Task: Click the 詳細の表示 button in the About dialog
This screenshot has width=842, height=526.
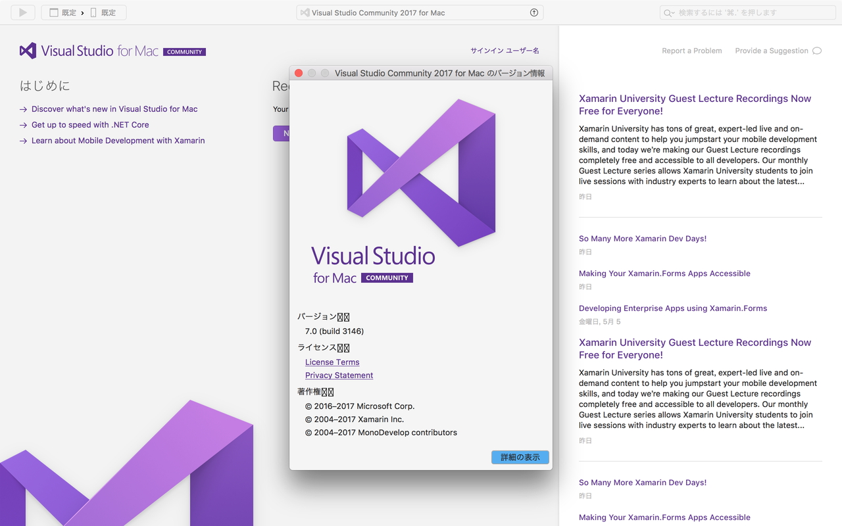Action: (x=520, y=456)
